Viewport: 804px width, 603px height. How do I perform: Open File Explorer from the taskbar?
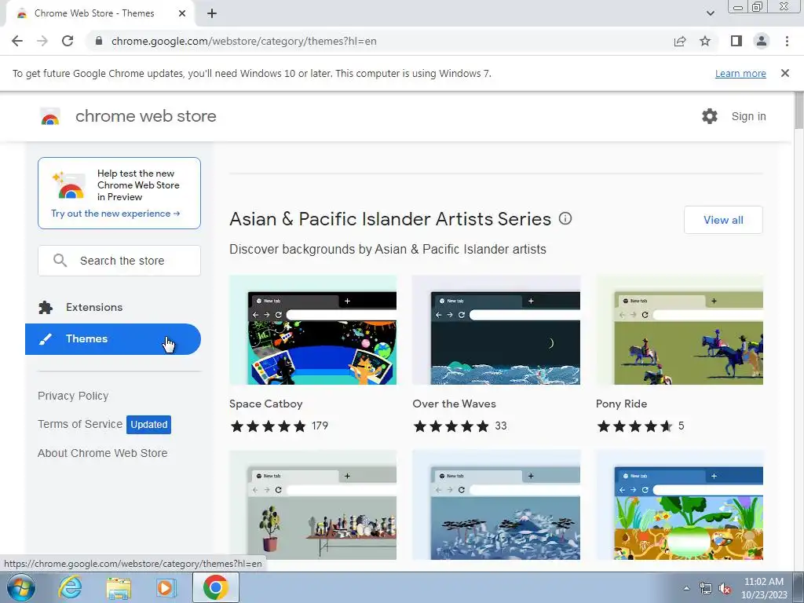click(119, 587)
